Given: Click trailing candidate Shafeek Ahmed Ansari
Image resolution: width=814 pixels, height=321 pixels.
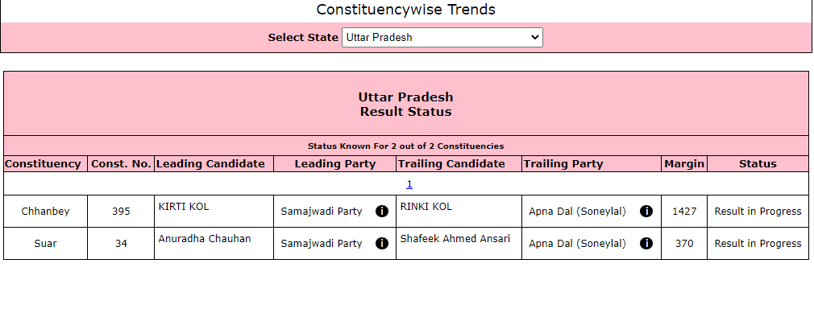Looking at the screenshot, I should 455,239.
